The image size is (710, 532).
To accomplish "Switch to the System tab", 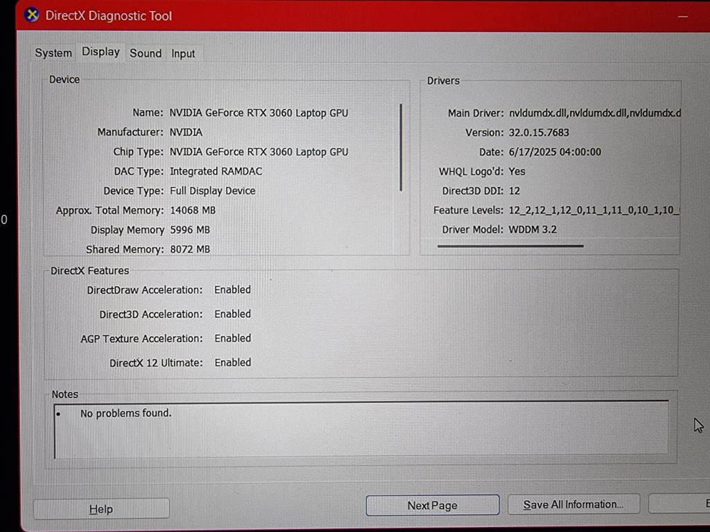I will click(53, 53).
